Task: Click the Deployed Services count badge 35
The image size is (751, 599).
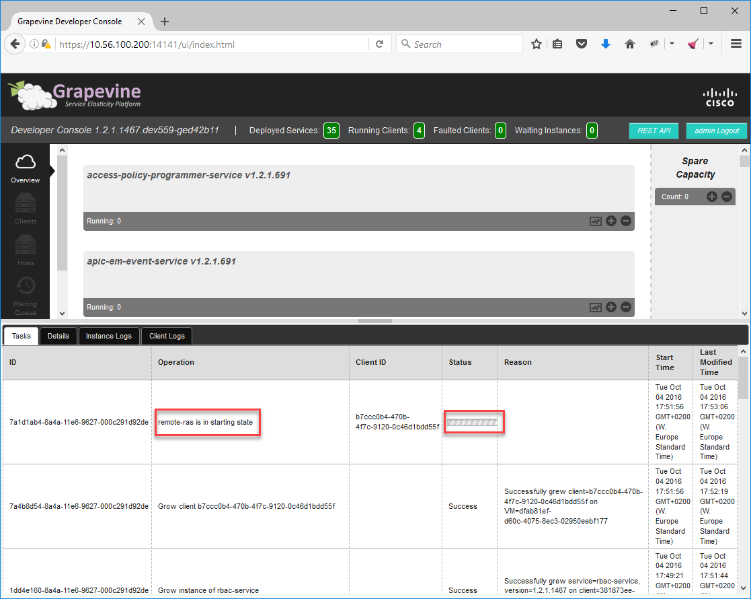Action: (x=331, y=131)
